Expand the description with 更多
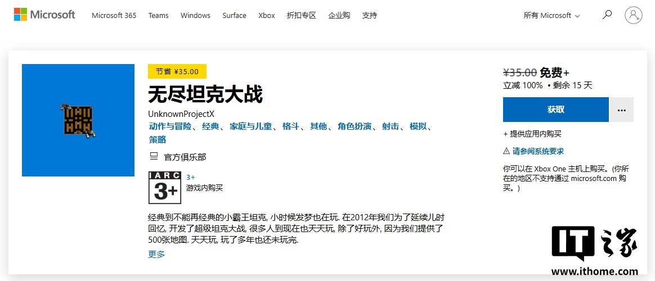The height and width of the screenshot is (281, 655). 156,254
